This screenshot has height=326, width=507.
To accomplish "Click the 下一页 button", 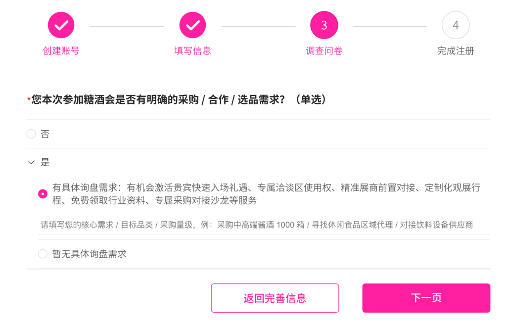I will click(426, 298).
